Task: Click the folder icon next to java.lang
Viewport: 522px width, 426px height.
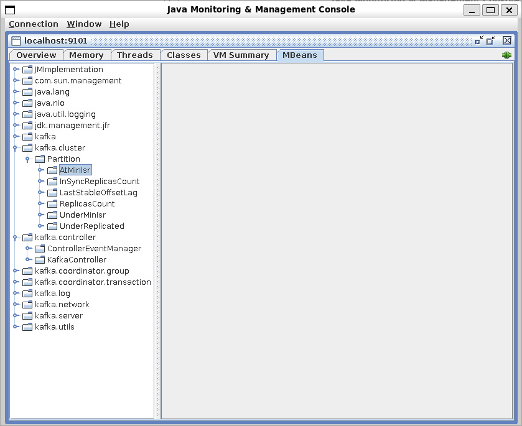Action: (27, 92)
